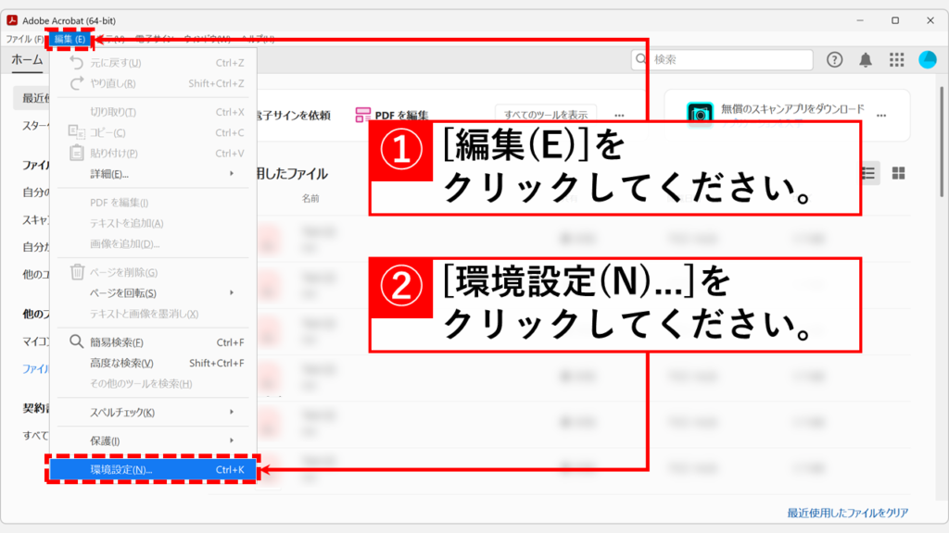Click 最近使用したファイルをクリア link
This screenshot has width=949, height=533.
pyautogui.click(x=847, y=513)
